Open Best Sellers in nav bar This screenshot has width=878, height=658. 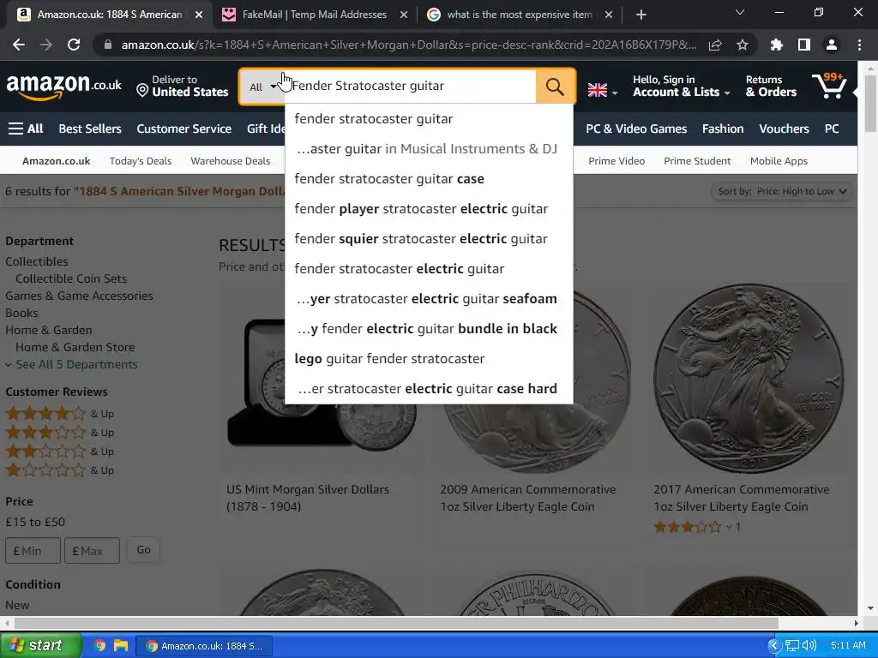(x=90, y=129)
